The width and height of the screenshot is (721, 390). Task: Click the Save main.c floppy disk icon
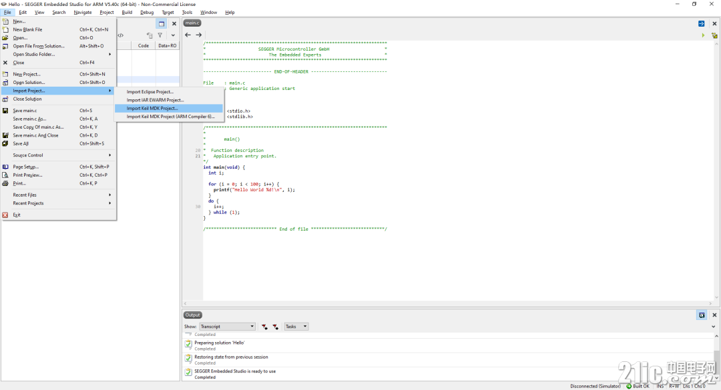[5, 110]
